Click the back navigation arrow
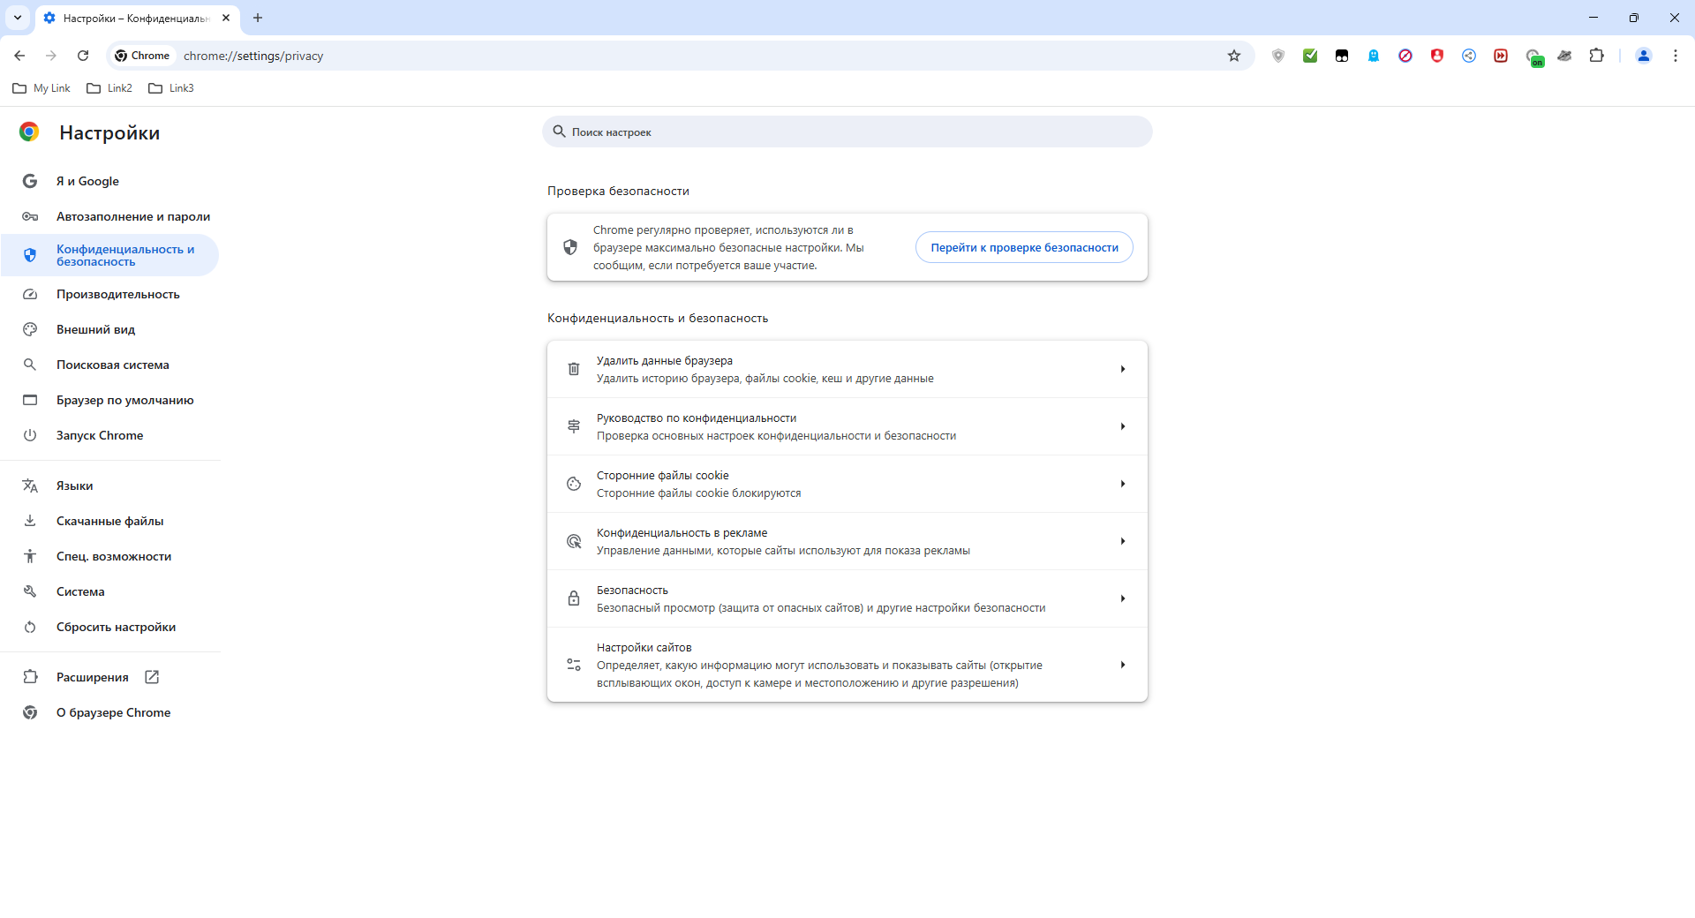1695x918 pixels. pos(19,56)
